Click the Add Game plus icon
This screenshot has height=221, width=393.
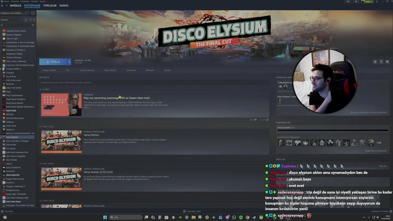pyautogui.click(x=2, y=211)
